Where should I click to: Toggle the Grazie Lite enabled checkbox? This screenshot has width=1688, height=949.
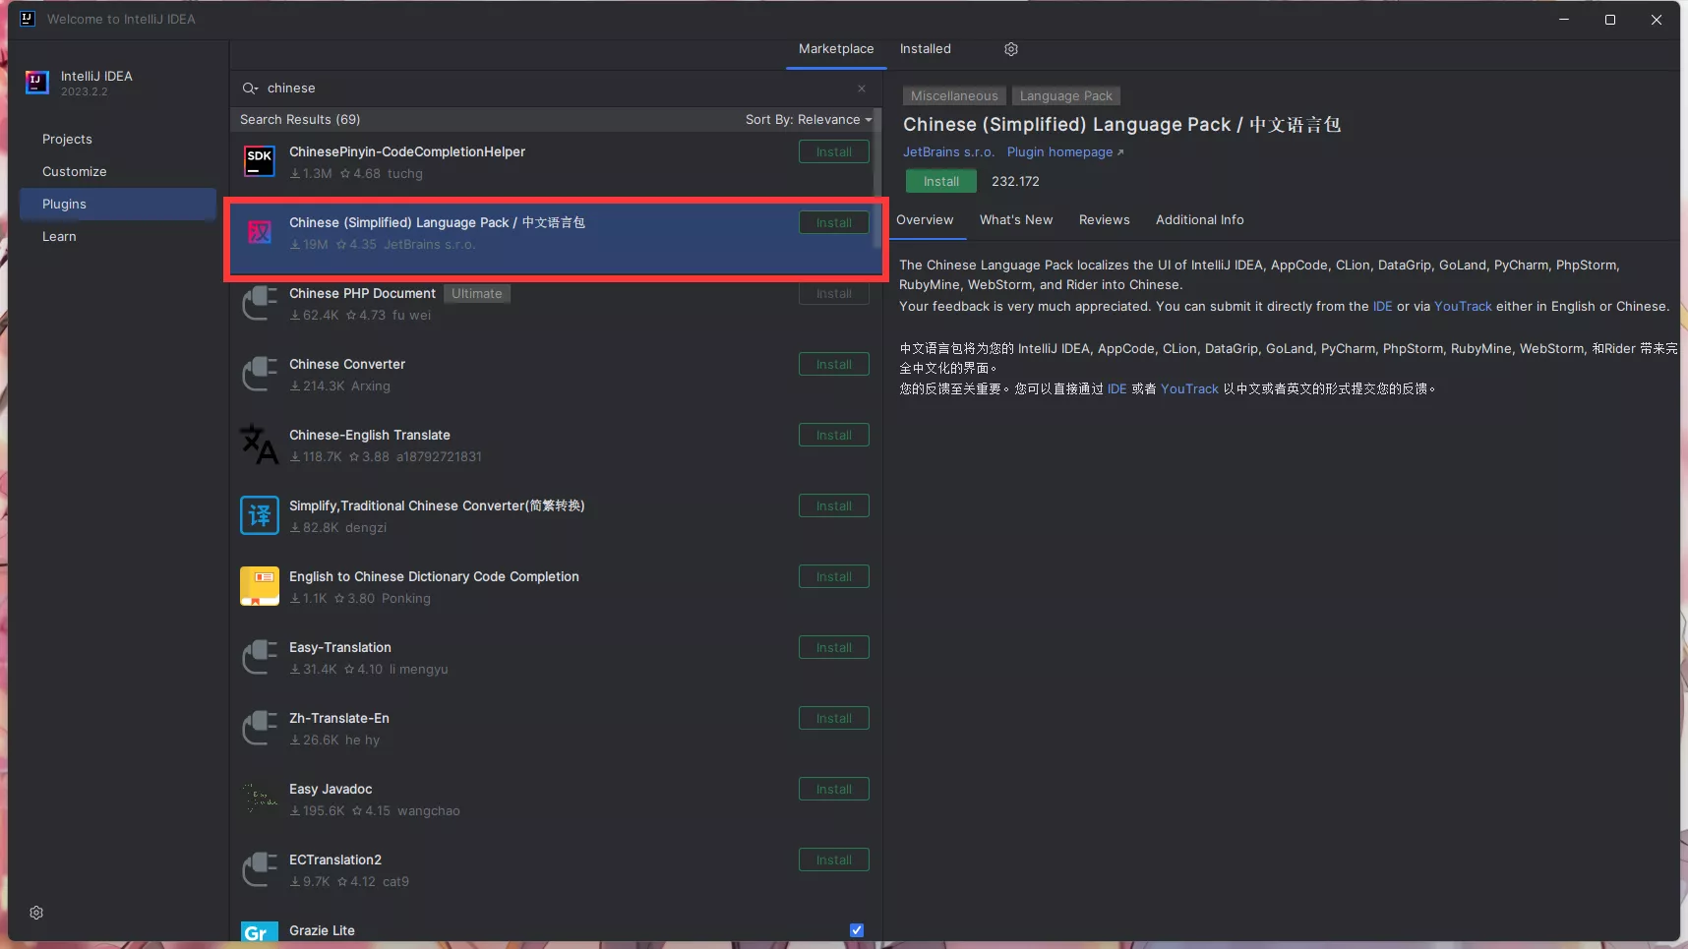pos(857,930)
